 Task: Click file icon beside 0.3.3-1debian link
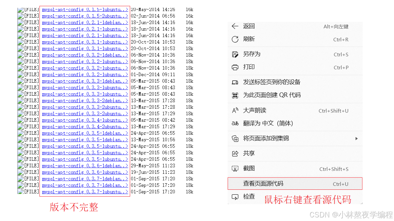pyautogui.click(x=20, y=81)
